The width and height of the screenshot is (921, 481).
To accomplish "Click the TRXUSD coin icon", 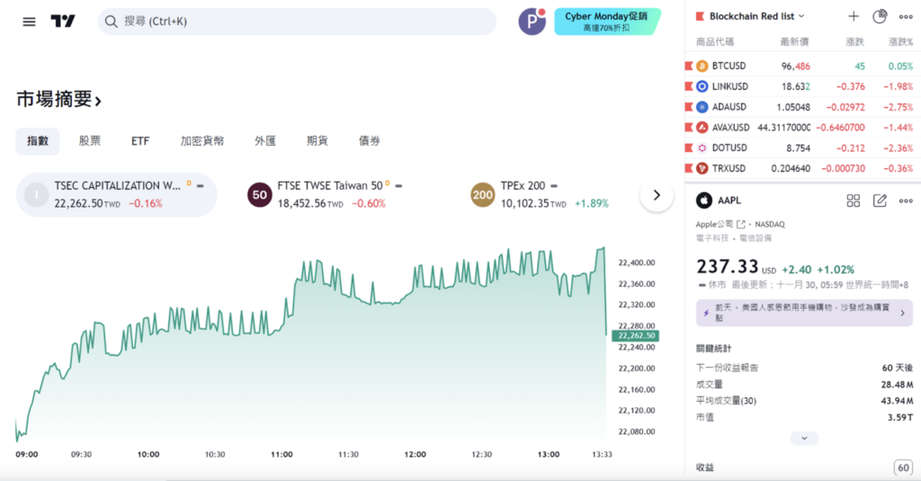I will pos(702,168).
